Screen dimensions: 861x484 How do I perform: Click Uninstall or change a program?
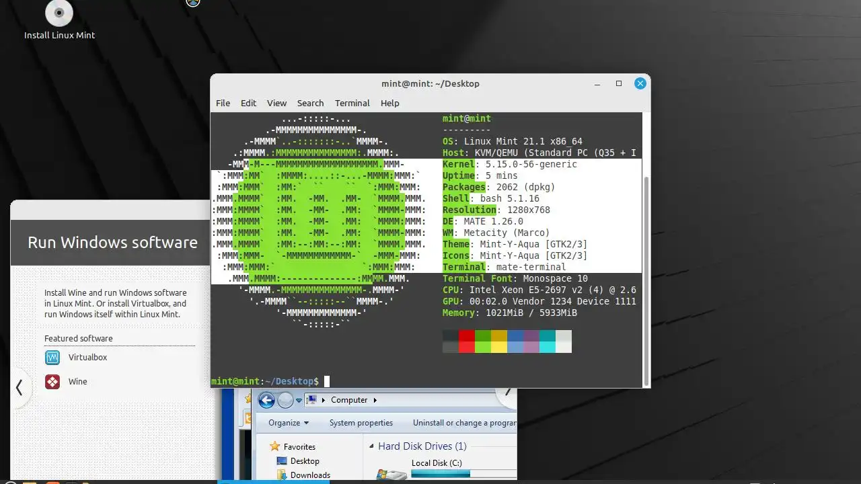(465, 423)
